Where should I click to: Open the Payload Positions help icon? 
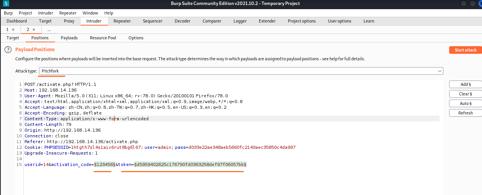[8, 50]
